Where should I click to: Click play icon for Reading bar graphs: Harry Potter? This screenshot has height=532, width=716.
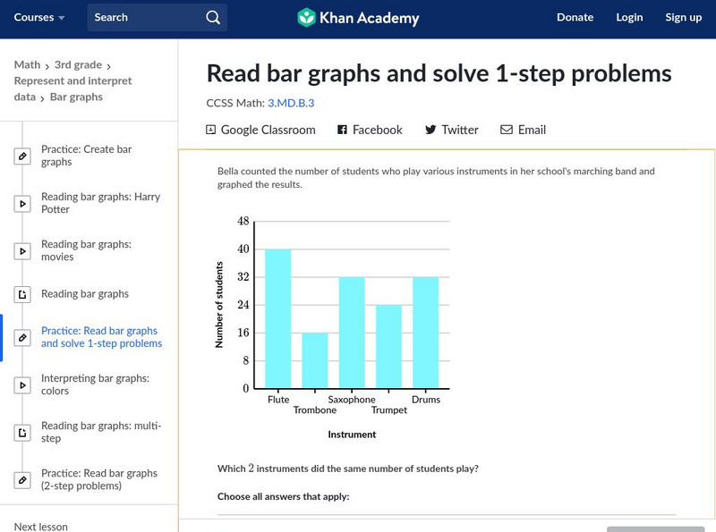pos(22,204)
